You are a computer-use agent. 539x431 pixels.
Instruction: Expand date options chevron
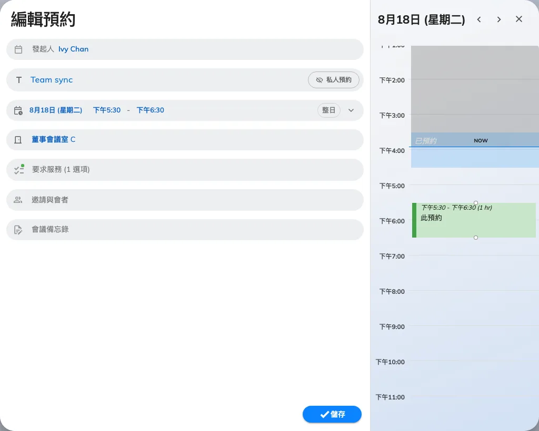pyautogui.click(x=351, y=110)
